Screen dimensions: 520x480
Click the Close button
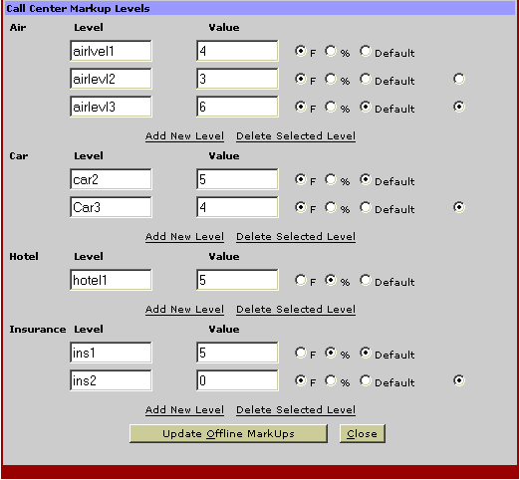coord(363,433)
